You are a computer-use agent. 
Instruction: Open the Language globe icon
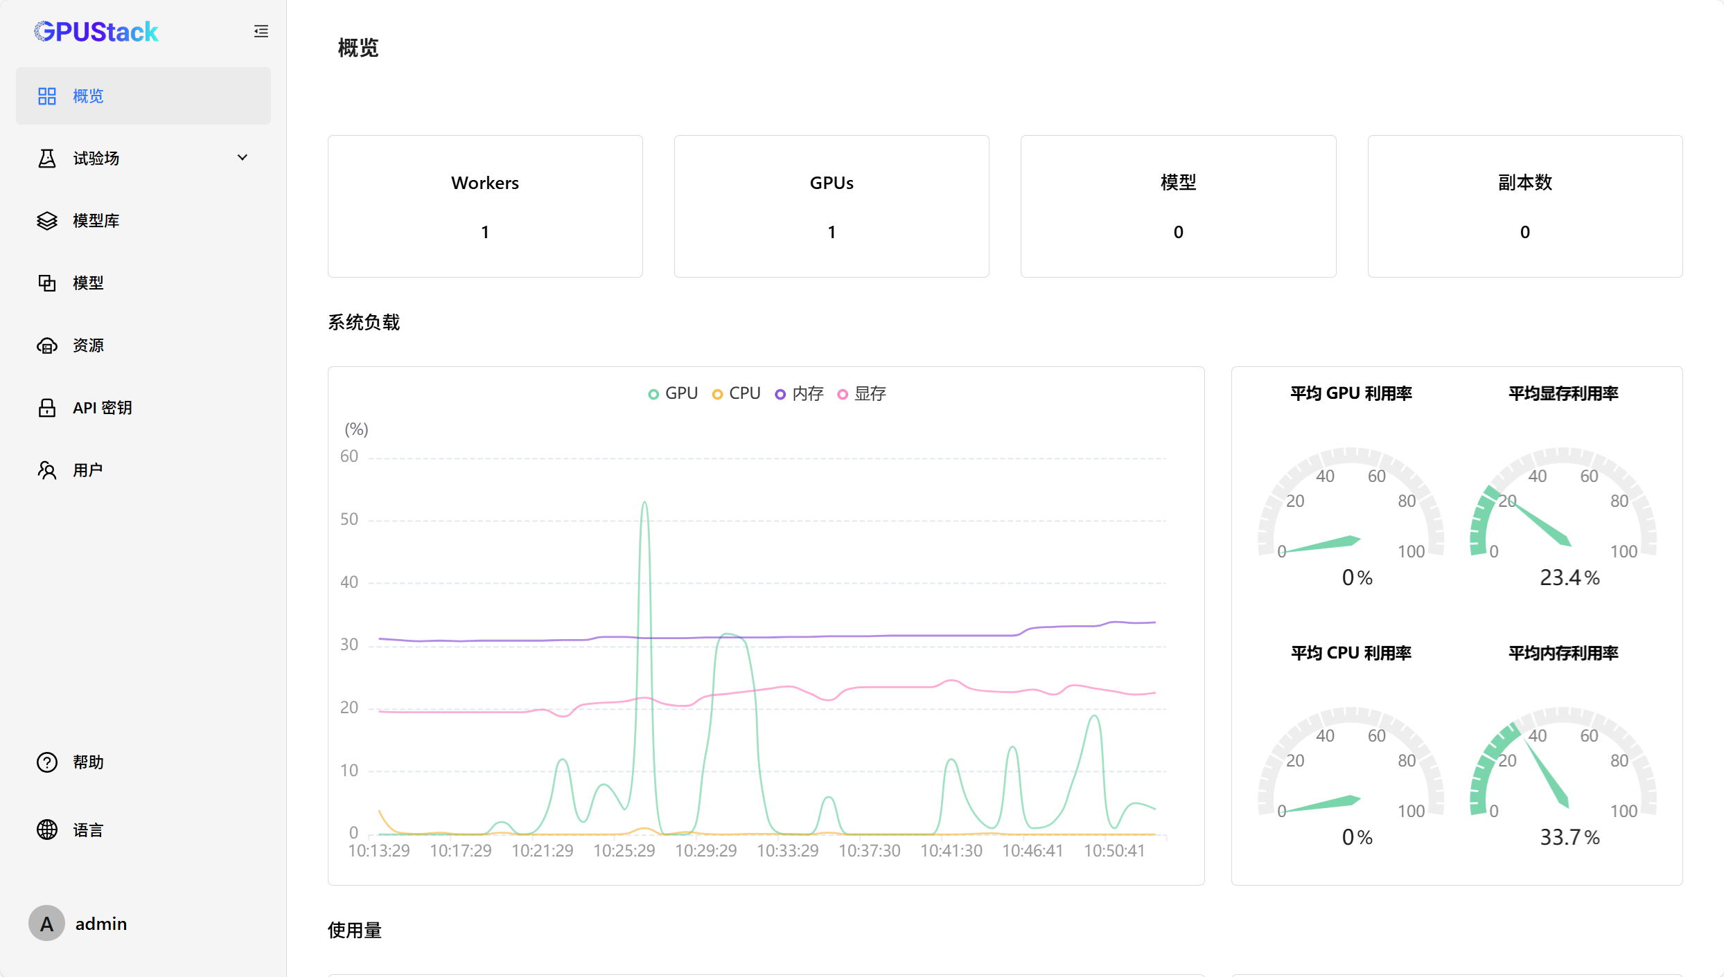pos(46,830)
